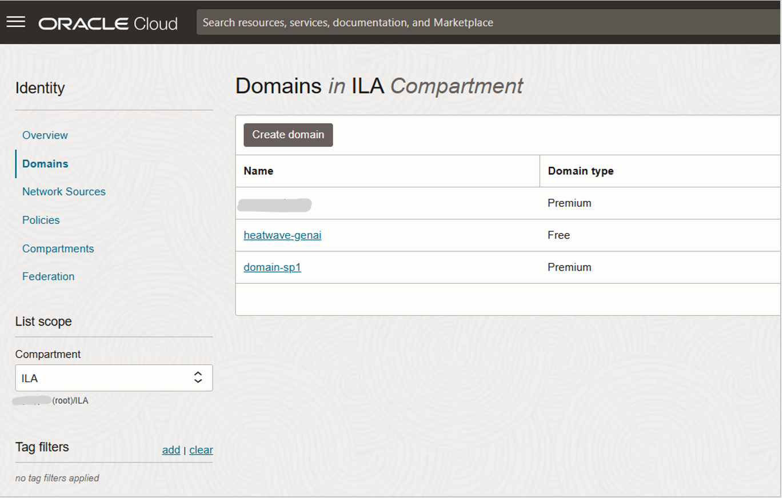783x498 pixels.
Task: Sort by the Name column header
Action: (258, 171)
